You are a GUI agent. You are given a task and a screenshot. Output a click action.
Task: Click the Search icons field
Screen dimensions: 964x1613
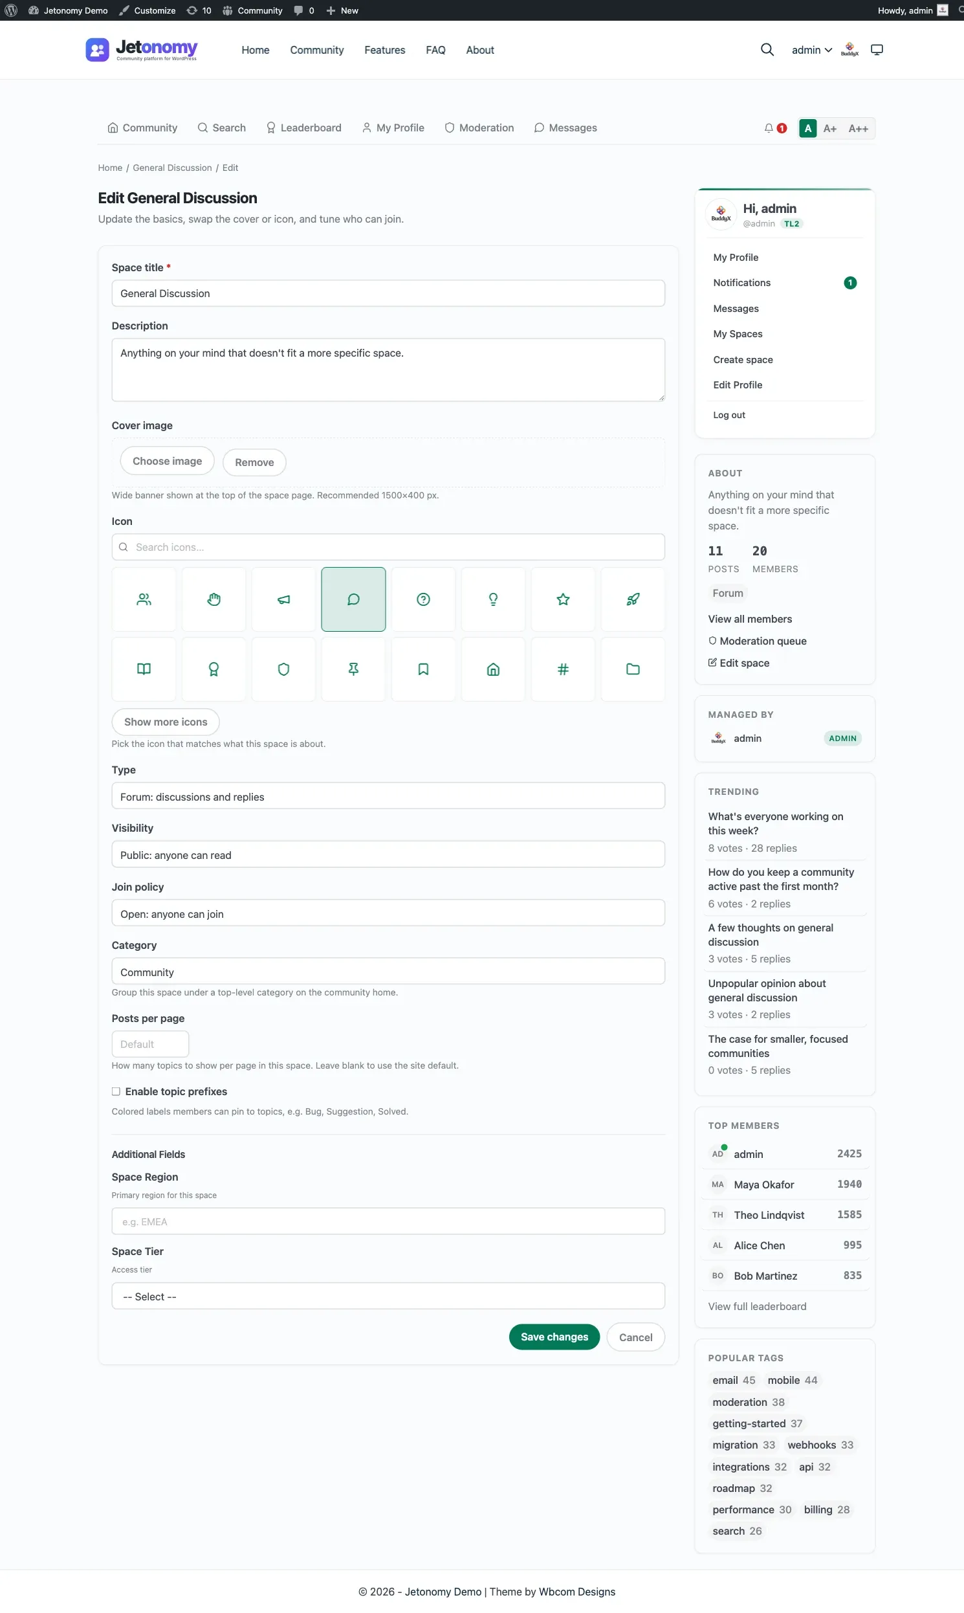point(388,547)
